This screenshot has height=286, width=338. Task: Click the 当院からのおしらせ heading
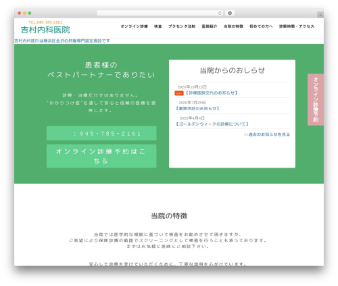[232, 70]
